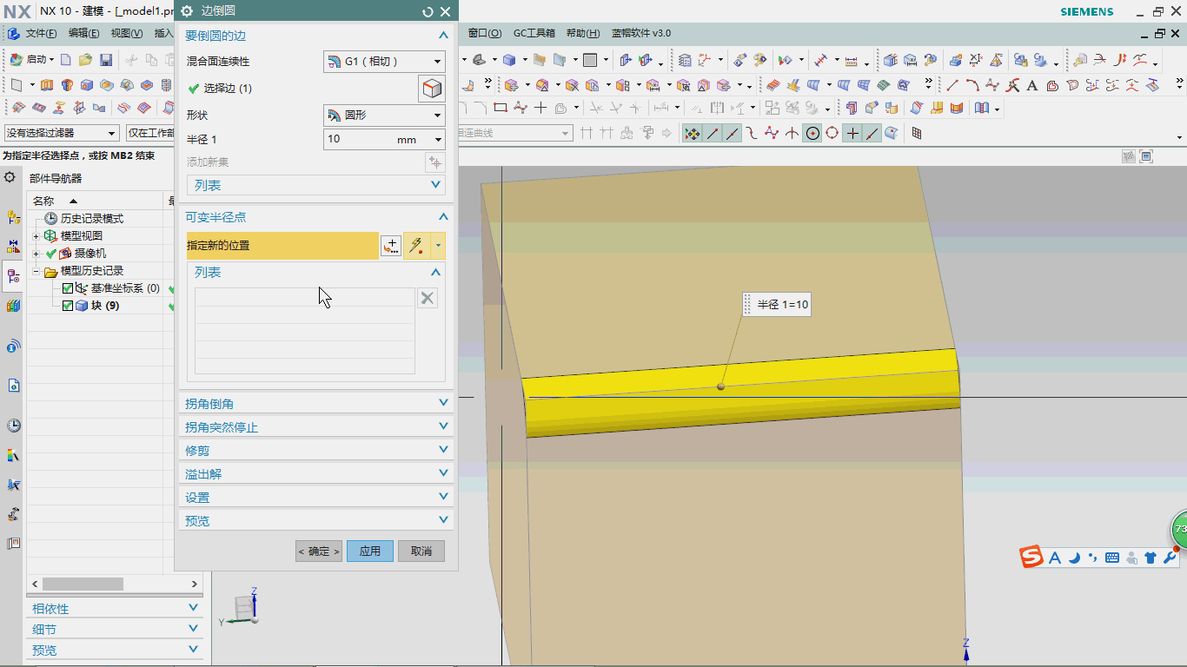Open the 没有选择过滤器 dropdown
Viewport: 1187px width, 667px height.
pyautogui.click(x=61, y=133)
